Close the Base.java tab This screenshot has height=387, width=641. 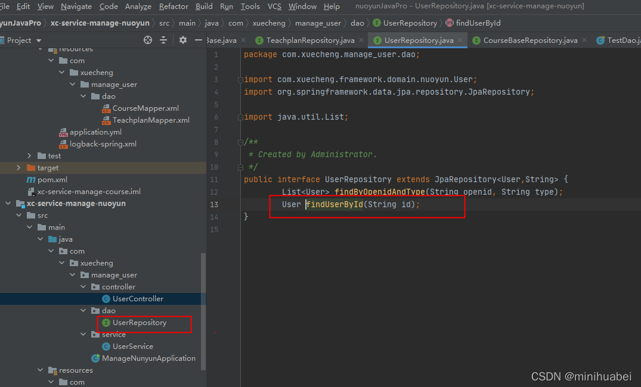tap(243, 40)
